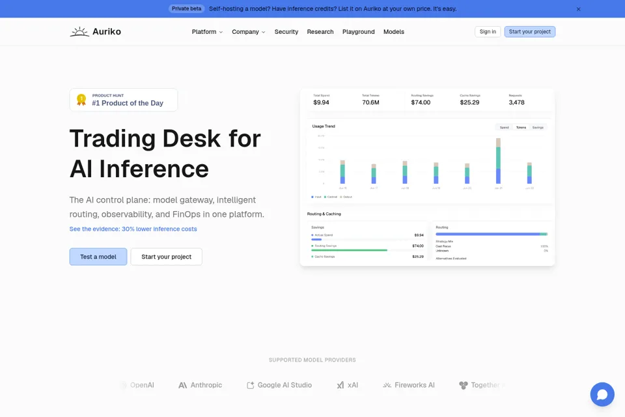Click the Routing Savings green bar
The width and height of the screenshot is (625, 417).
(349, 250)
